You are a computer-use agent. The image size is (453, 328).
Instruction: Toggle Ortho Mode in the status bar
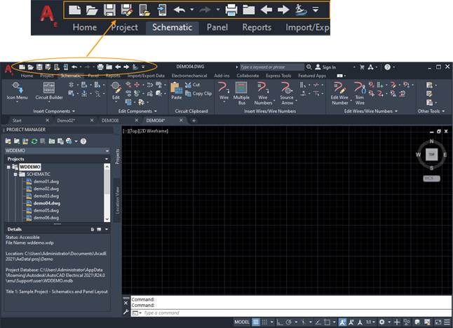pos(280,322)
